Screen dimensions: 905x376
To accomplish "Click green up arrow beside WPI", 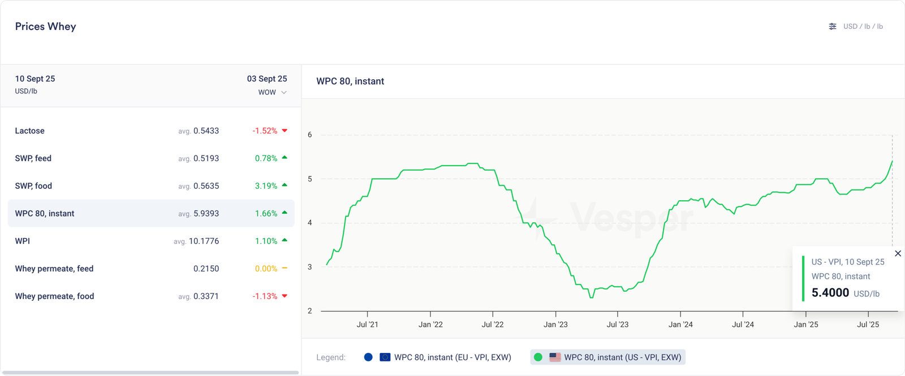I will (285, 240).
